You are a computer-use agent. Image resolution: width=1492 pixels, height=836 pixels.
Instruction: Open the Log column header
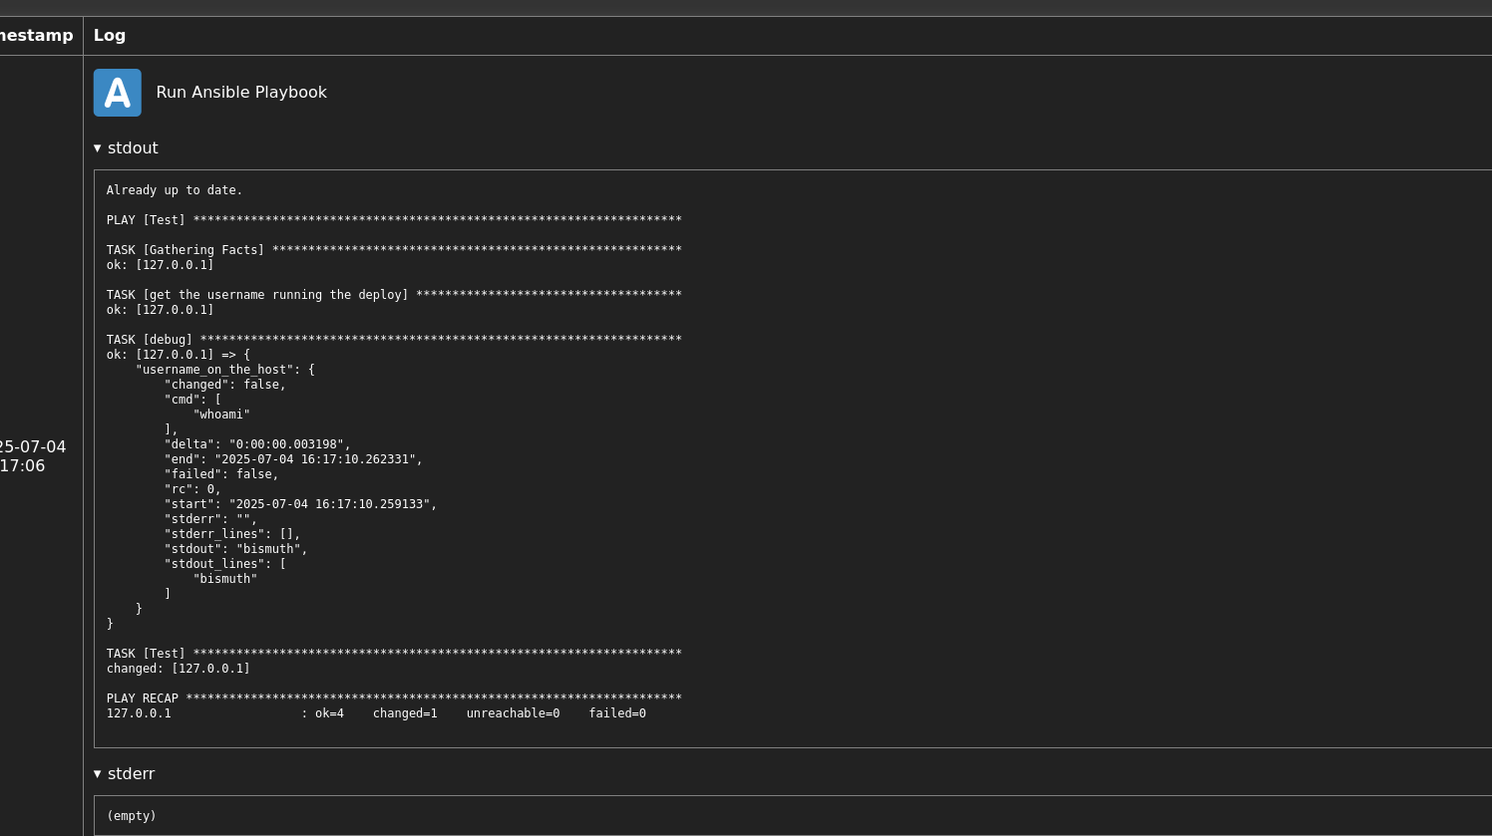[x=110, y=36]
